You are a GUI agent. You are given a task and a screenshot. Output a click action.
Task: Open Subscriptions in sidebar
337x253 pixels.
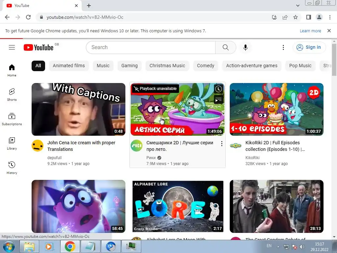[x=12, y=119]
